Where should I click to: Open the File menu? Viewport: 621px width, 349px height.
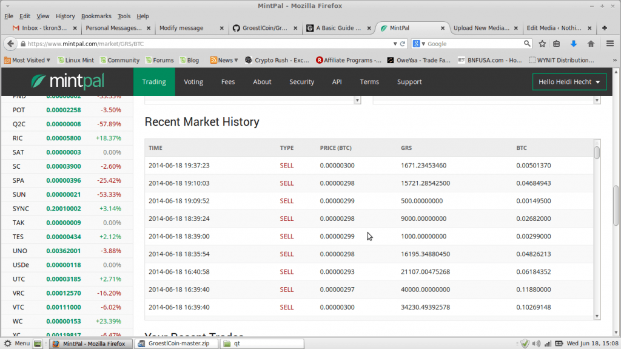[8, 16]
